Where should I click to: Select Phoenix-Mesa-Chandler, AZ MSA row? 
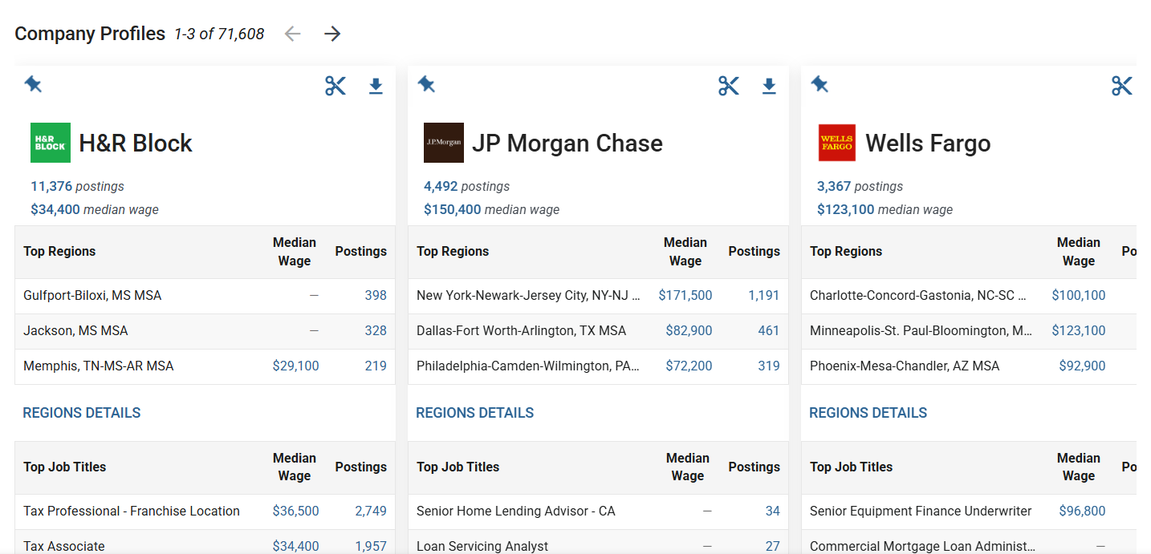click(969, 366)
